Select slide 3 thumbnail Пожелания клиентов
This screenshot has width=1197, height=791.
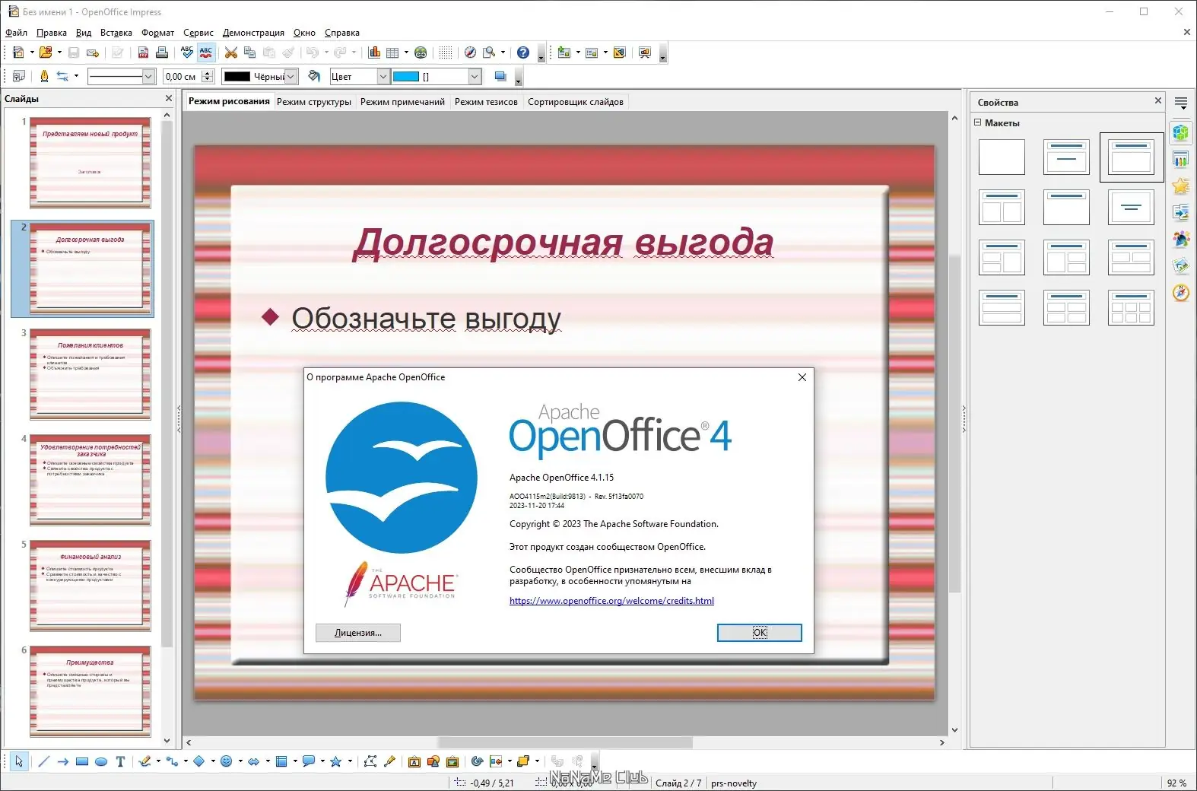coord(90,374)
